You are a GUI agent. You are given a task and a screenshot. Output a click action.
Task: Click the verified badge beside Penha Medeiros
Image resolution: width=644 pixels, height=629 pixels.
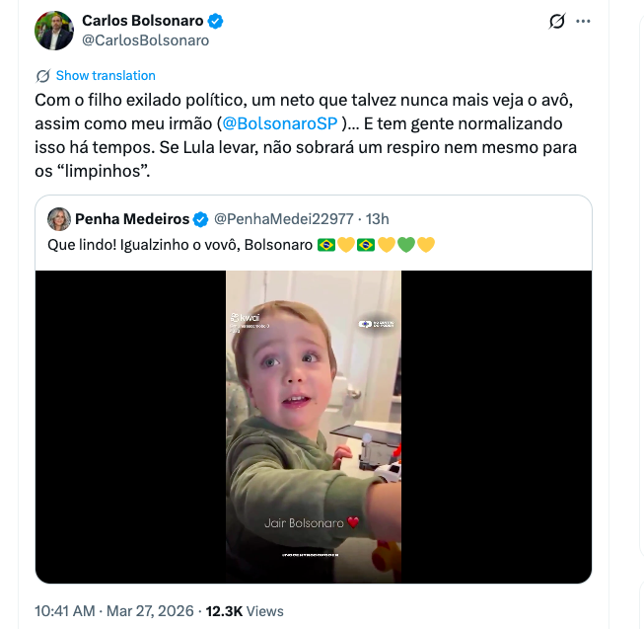[200, 219]
